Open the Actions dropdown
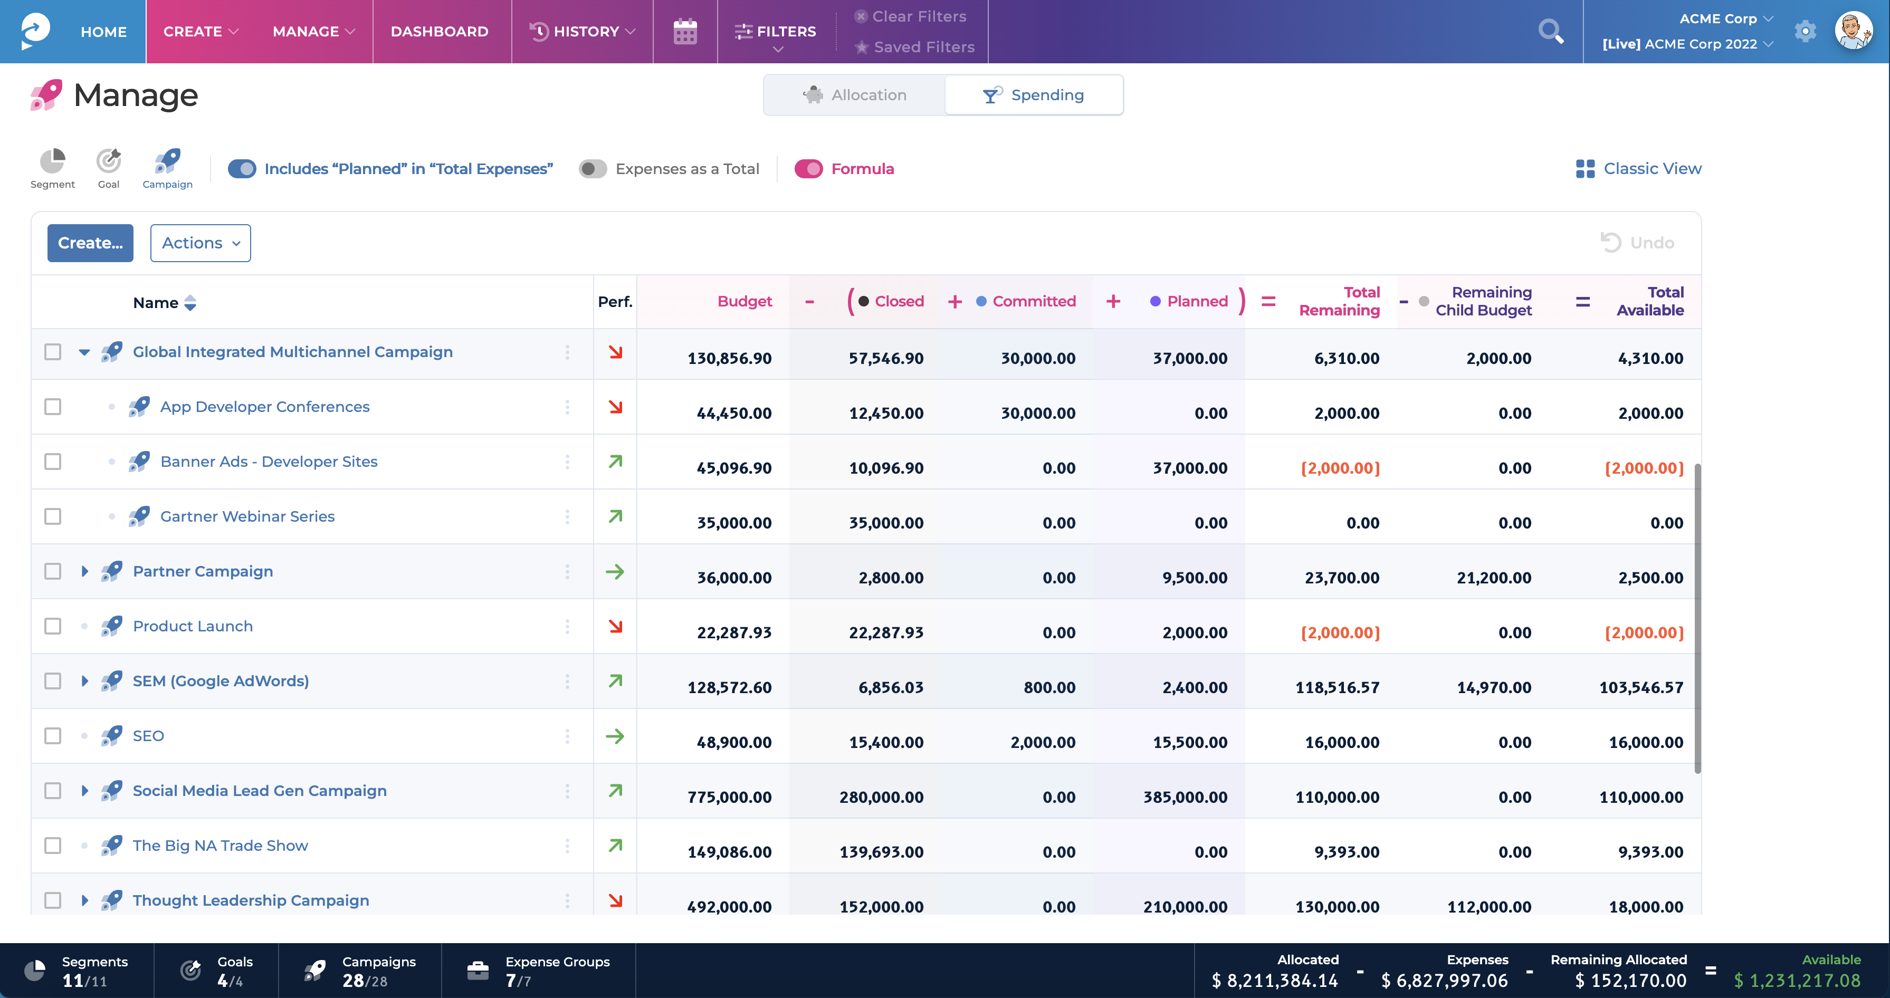 pos(201,243)
